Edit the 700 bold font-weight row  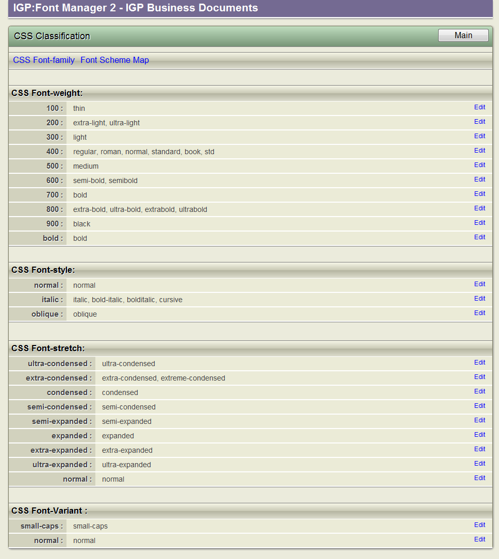479,194
